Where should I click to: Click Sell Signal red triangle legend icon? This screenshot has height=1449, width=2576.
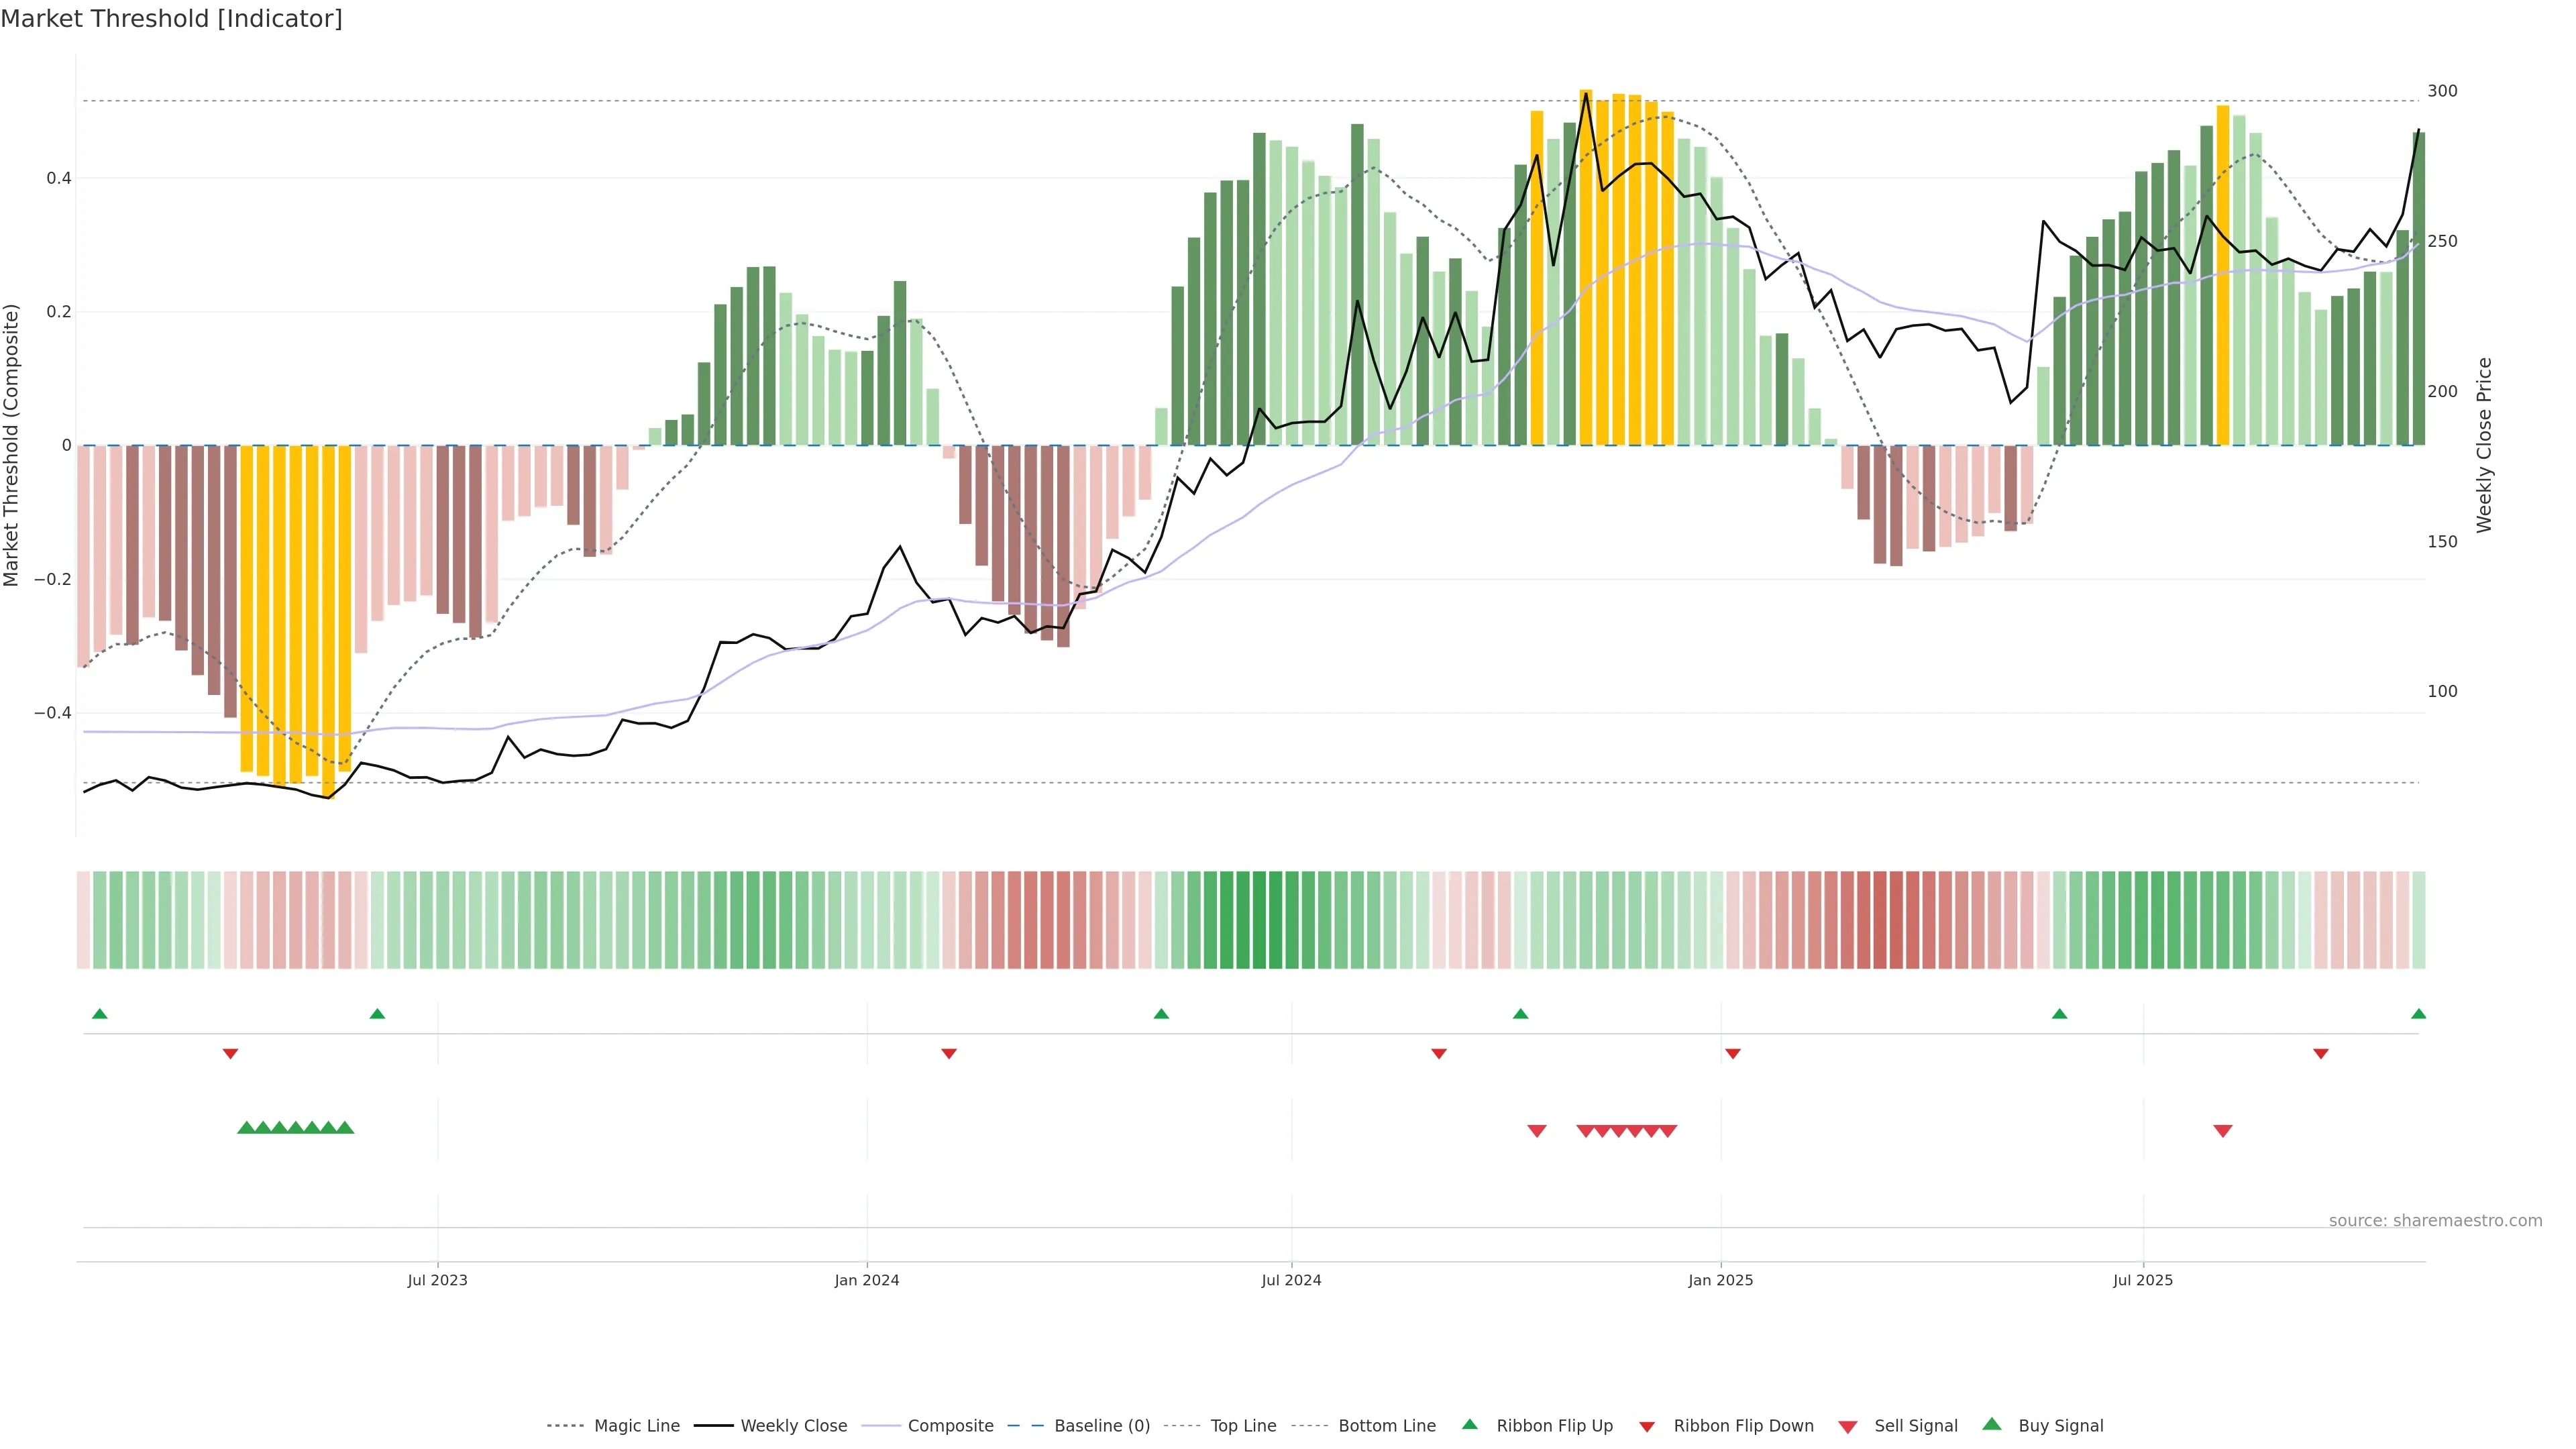pos(1848,1427)
